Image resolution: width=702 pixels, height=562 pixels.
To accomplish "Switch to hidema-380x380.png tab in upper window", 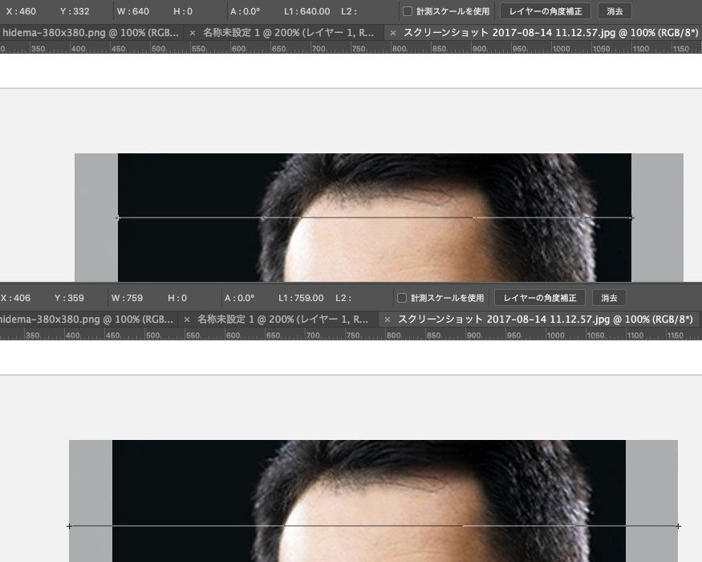I will [x=90, y=33].
